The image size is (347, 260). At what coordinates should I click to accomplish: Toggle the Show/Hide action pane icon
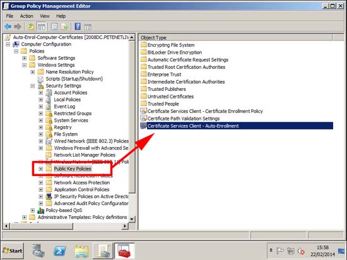pyautogui.click(x=88, y=27)
